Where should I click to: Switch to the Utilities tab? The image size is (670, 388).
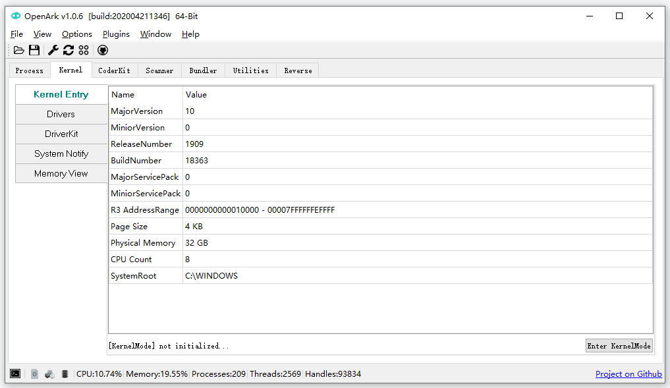(x=251, y=70)
